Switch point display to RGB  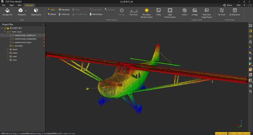coord(51,10)
